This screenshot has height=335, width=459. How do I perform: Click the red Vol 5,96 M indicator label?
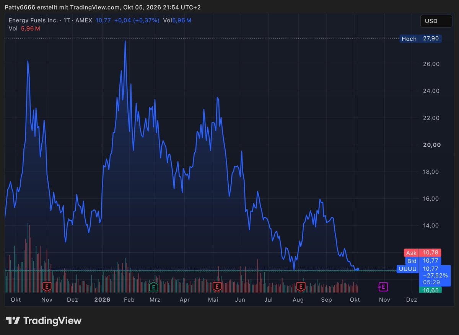coord(24,28)
